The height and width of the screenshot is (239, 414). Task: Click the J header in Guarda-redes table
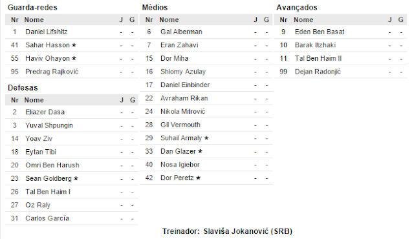tap(121, 20)
